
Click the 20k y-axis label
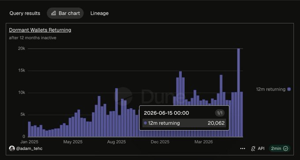click(22, 48)
